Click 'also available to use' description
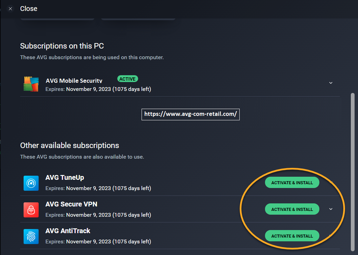Screen dimensions: 358x255 pos(82,157)
